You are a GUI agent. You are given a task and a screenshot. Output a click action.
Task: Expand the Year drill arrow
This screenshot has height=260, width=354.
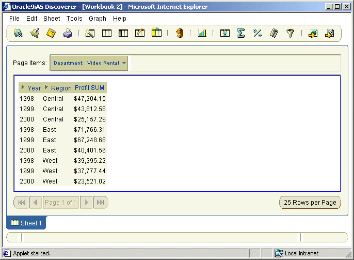[23, 87]
